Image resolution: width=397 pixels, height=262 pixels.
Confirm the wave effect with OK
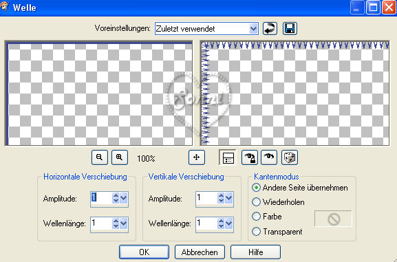tap(144, 252)
